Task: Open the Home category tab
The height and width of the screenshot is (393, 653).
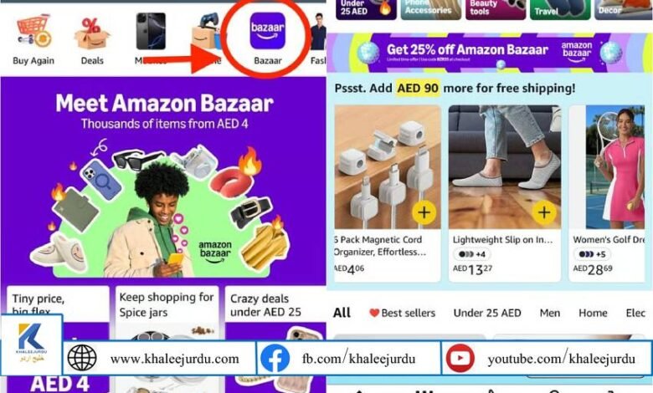Action: (593, 313)
